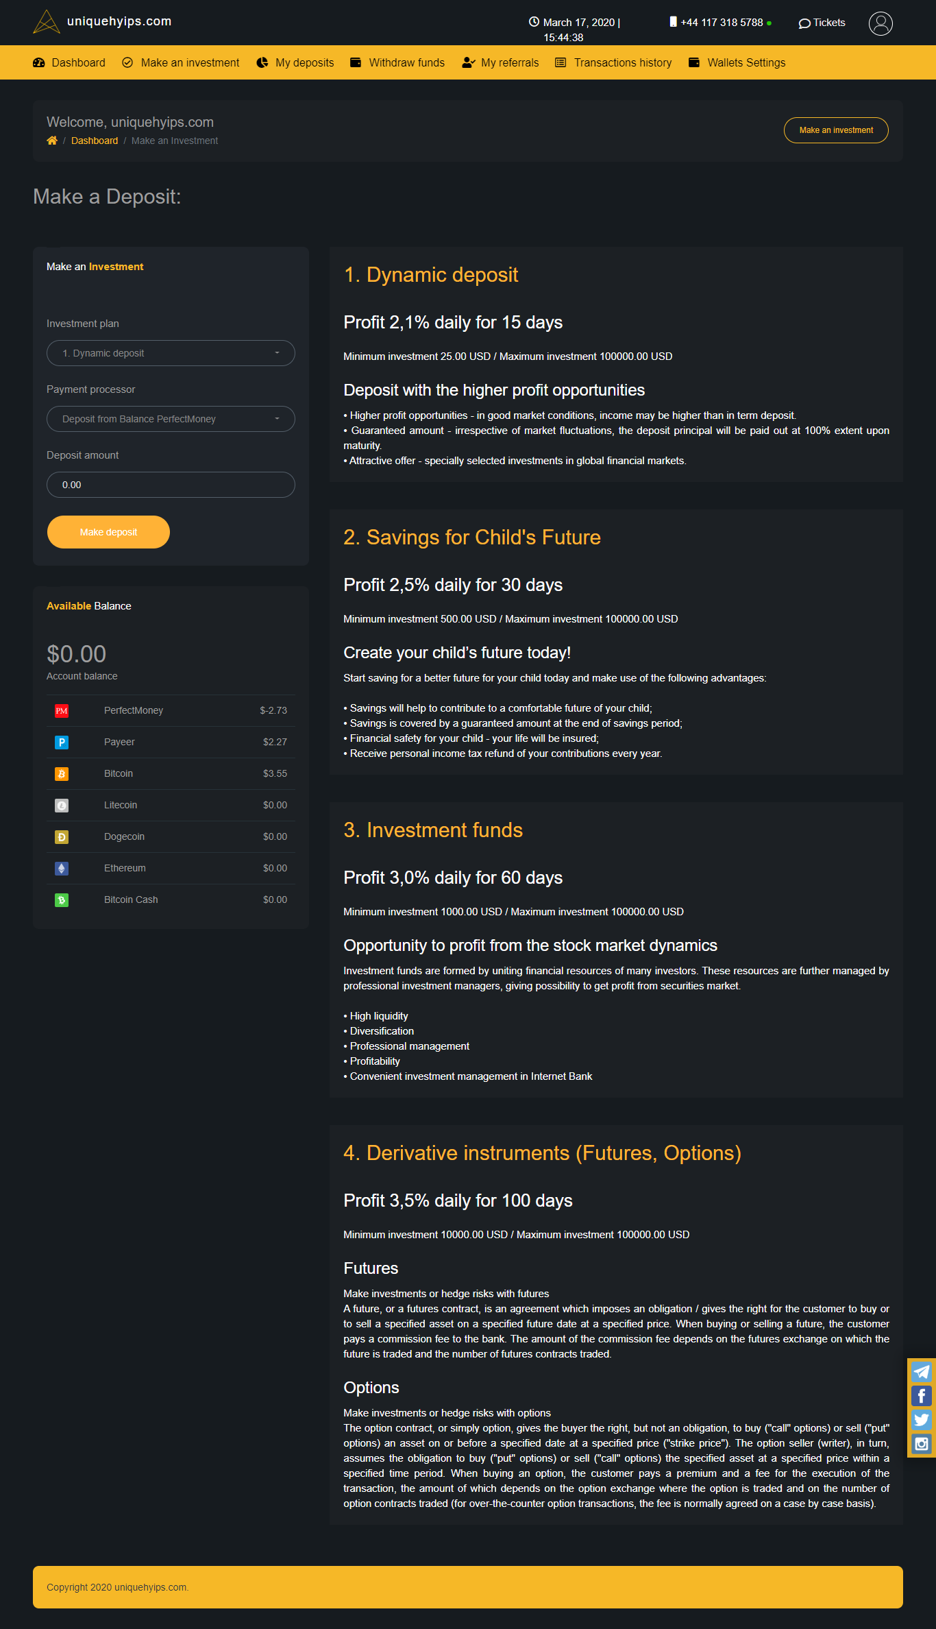This screenshot has height=1629, width=936.
Task: Open the Payment processor dropdown
Action: coord(171,419)
